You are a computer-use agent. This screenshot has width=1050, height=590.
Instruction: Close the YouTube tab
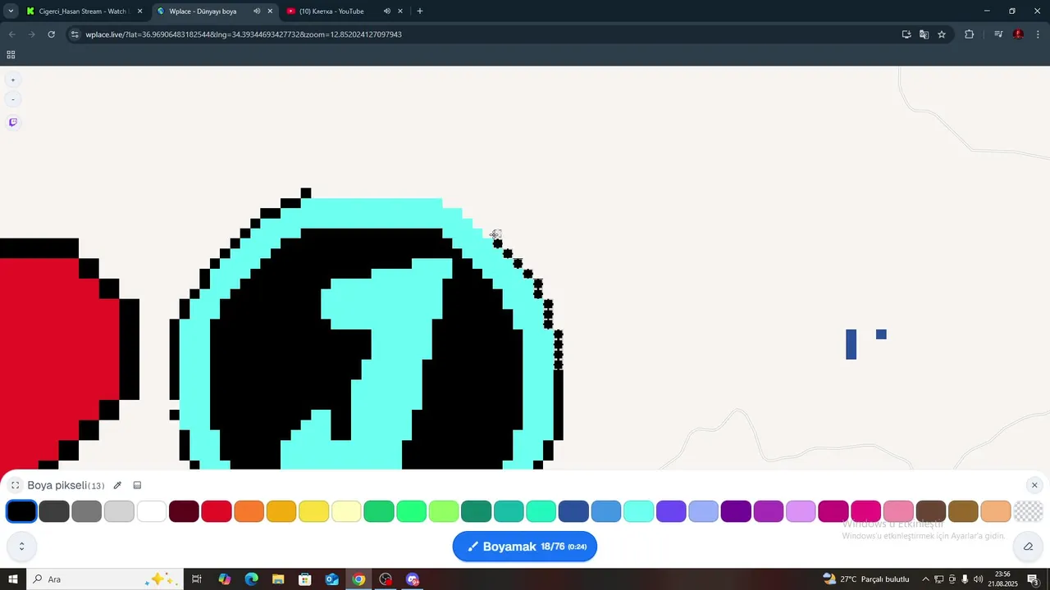point(400,11)
